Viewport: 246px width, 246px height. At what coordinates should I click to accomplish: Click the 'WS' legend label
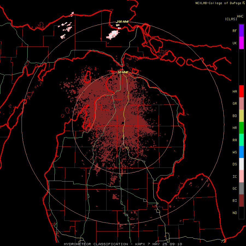(x=235, y=152)
